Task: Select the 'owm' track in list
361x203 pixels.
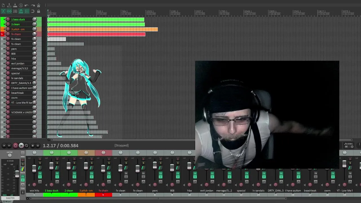Action: click(14, 98)
